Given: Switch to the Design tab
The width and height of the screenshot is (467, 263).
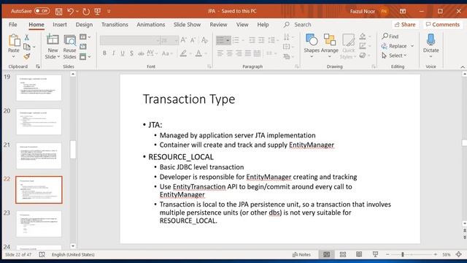Looking at the screenshot, I should [84, 24].
